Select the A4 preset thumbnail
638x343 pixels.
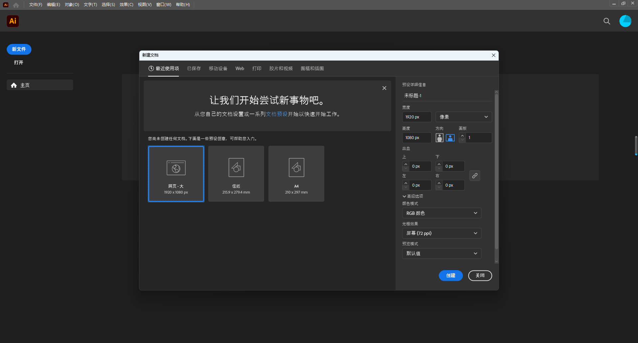[x=296, y=173]
